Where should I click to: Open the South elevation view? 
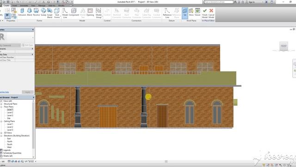tap(10, 144)
